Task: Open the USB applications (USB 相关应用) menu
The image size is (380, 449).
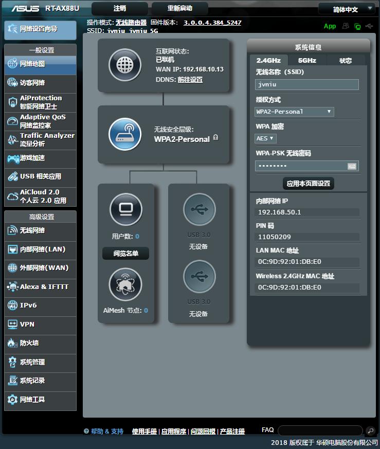Action: tap(41, 177)
